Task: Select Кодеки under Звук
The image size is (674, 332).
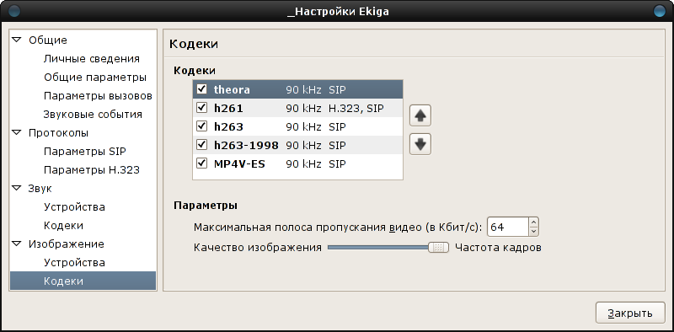Action: 64,225
